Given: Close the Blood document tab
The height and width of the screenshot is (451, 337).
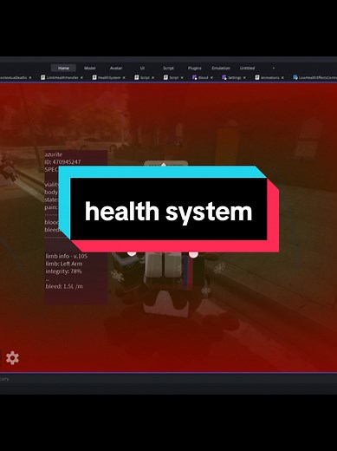Looking at the screenshot, I should point(211,77).
